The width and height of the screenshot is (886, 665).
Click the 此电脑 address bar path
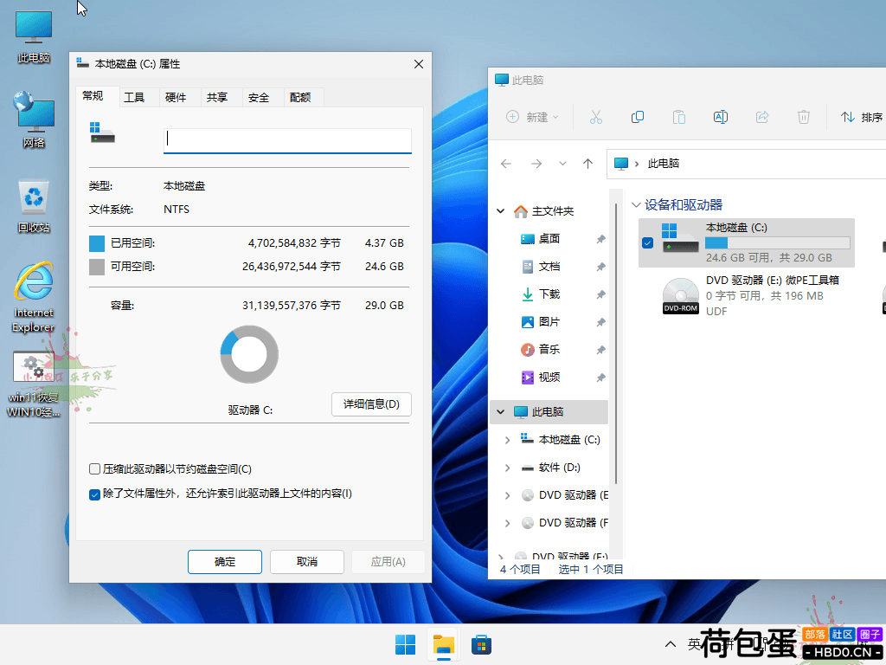(664, 164)
